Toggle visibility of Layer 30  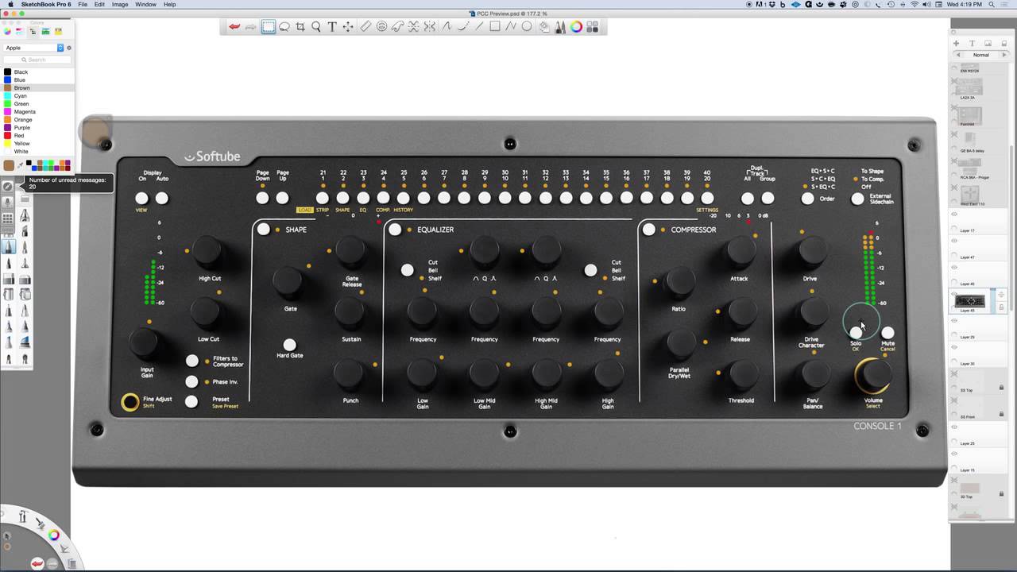[954, 347]
